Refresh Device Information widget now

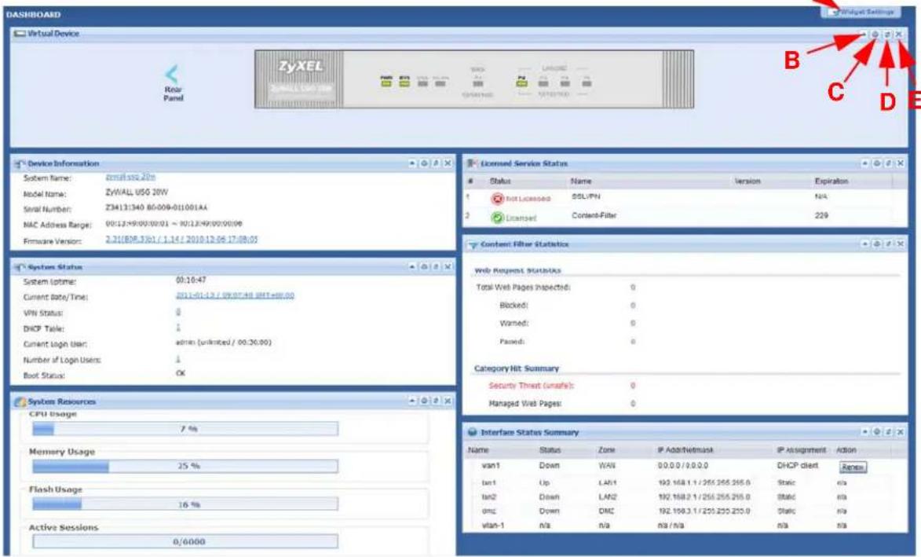click(x=436, y=163)
